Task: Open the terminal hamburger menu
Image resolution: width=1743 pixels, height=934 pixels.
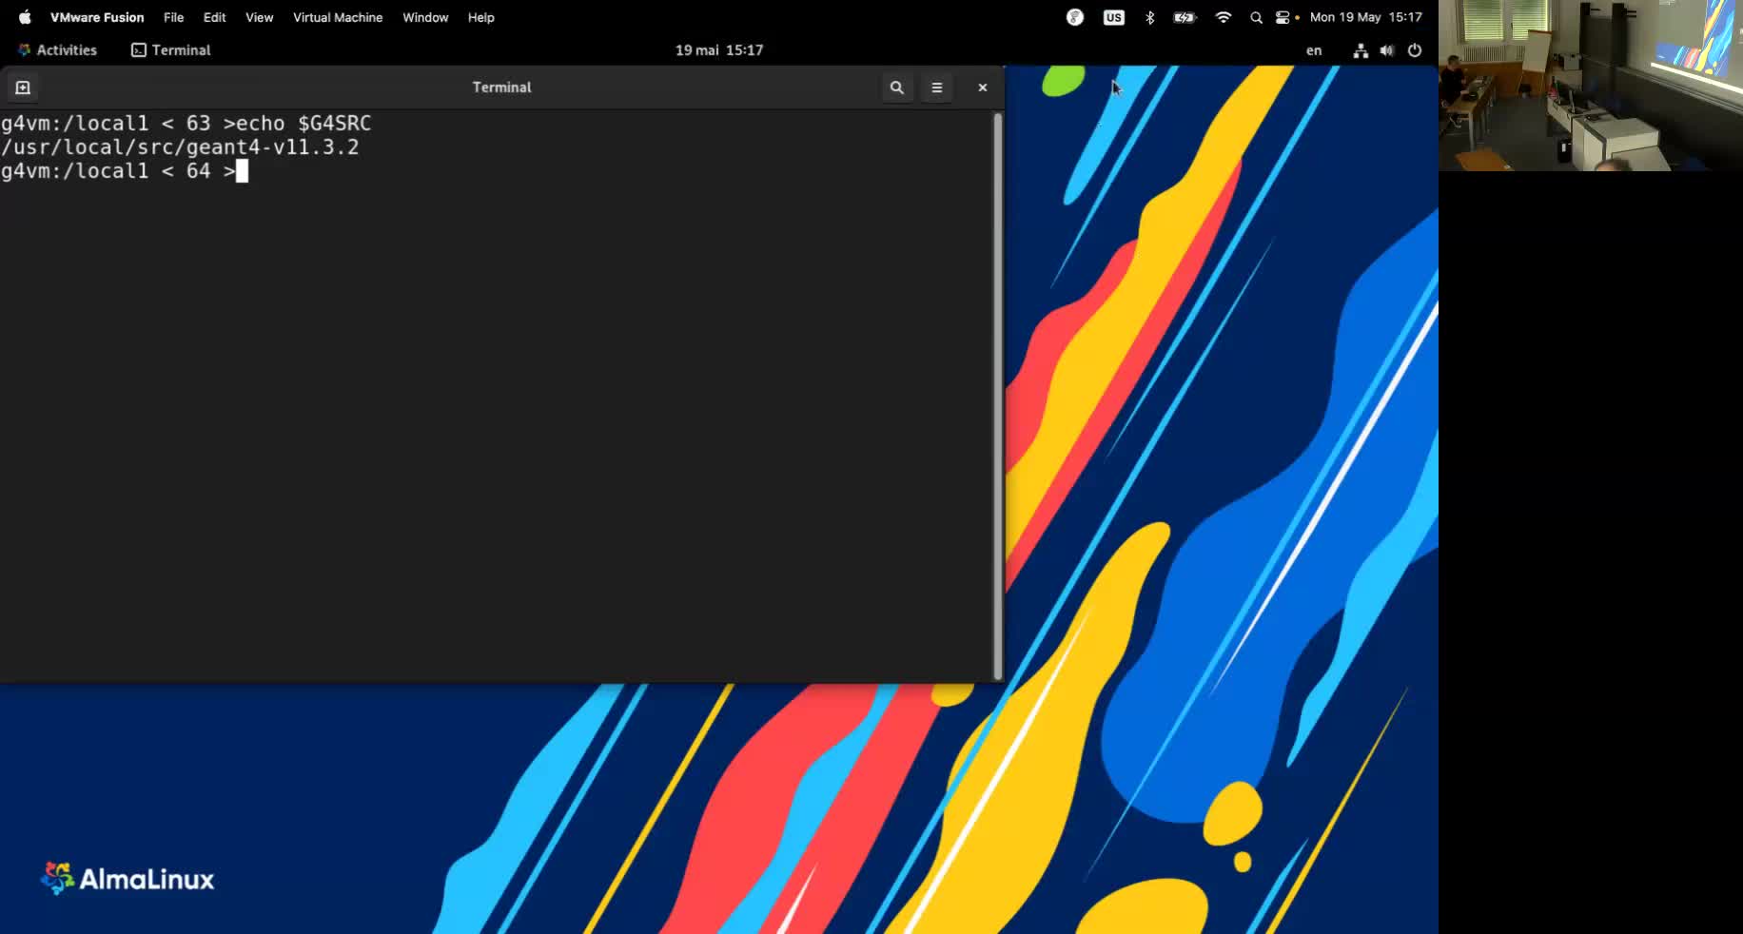Action: click(937, 88)
